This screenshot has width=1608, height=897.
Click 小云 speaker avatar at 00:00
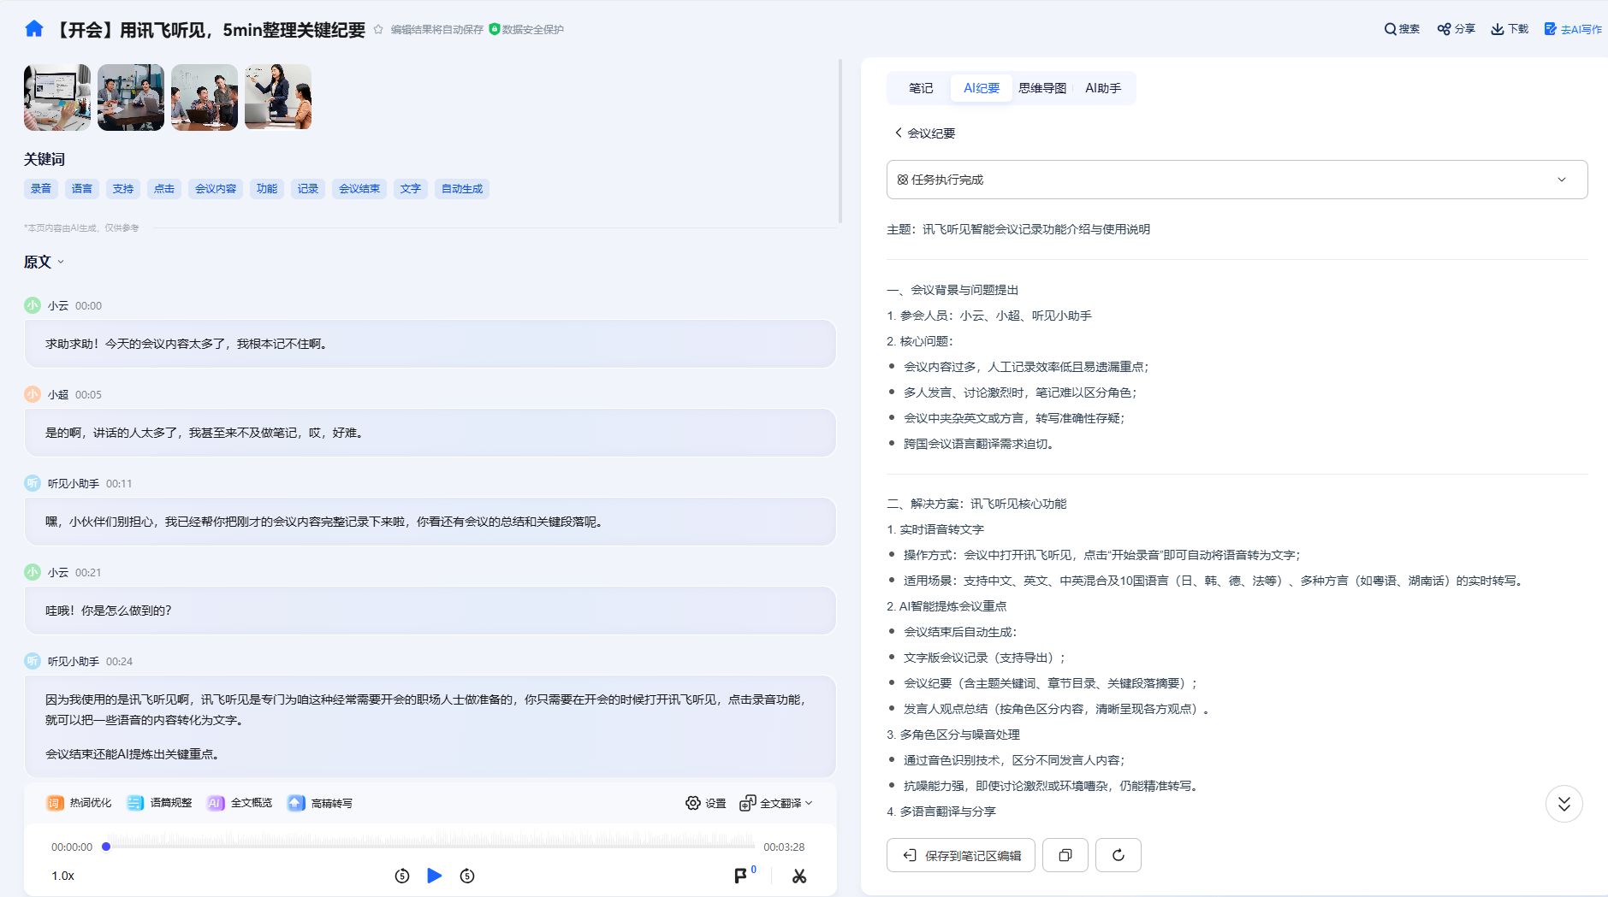pyautogui.click(x=33, y=305)
